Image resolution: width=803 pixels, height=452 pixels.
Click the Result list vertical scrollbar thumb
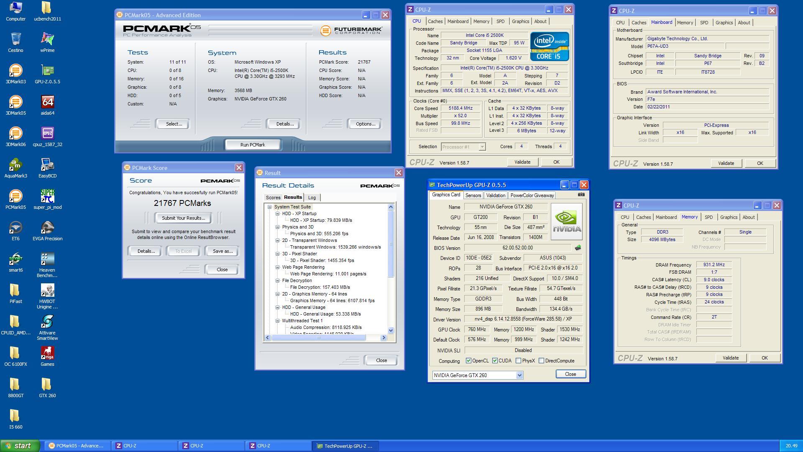tap(391, 244)
